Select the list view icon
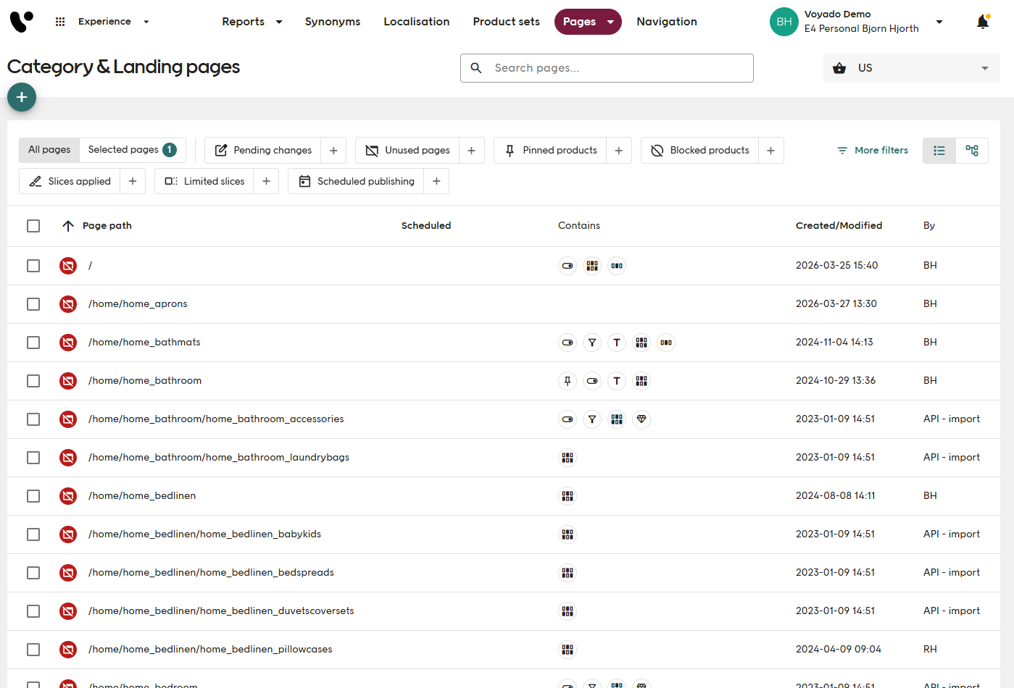 (x=939, y=151)
